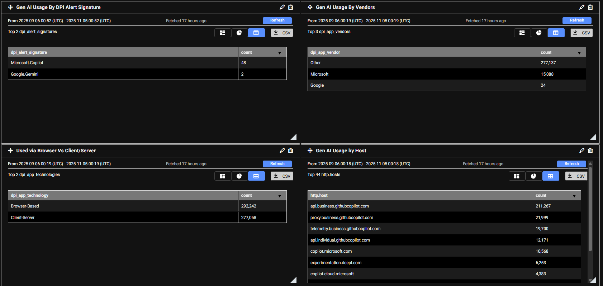Download CSV for Used via Browser panel

click(x=282, y=176)
